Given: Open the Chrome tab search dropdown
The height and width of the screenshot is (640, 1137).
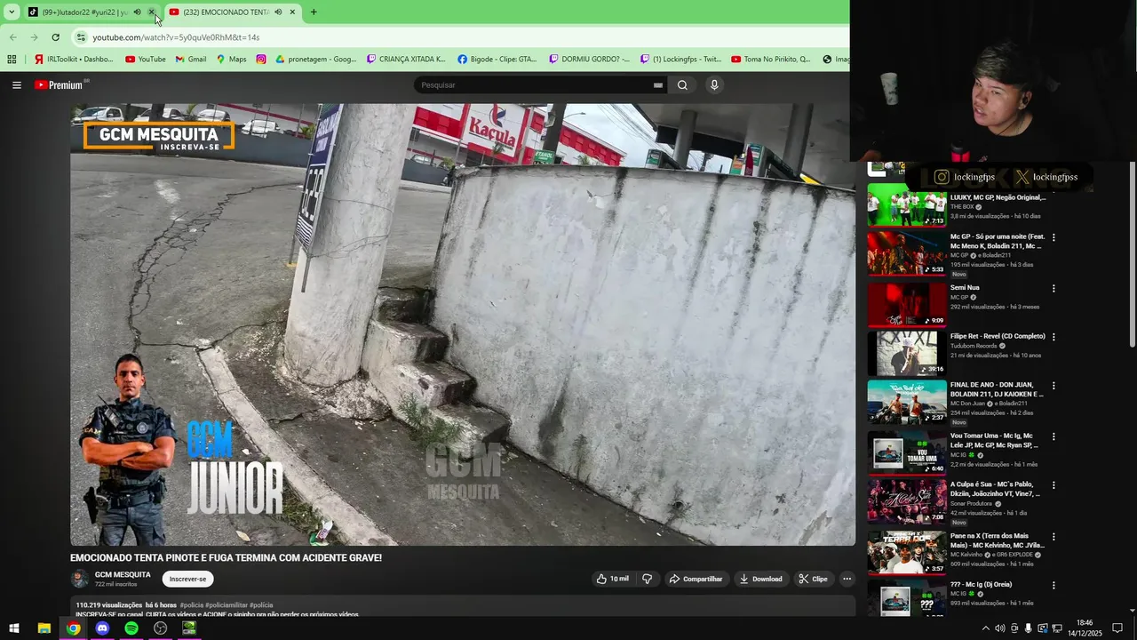Looking at the screenshot, I should click(12, 12).
